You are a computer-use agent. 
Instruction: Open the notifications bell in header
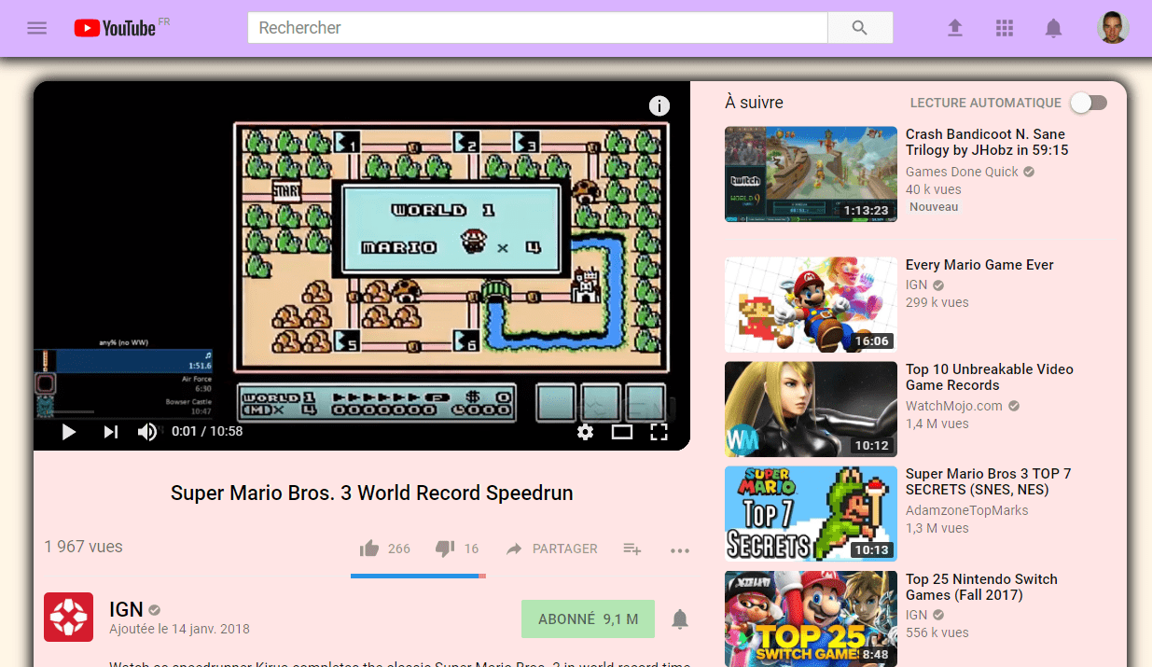point(1053,28)
